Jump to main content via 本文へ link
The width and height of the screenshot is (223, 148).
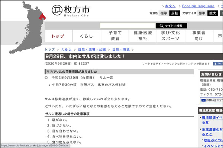tap(170, 6)
